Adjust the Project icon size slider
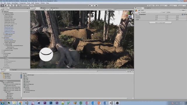 coord(130,98)
